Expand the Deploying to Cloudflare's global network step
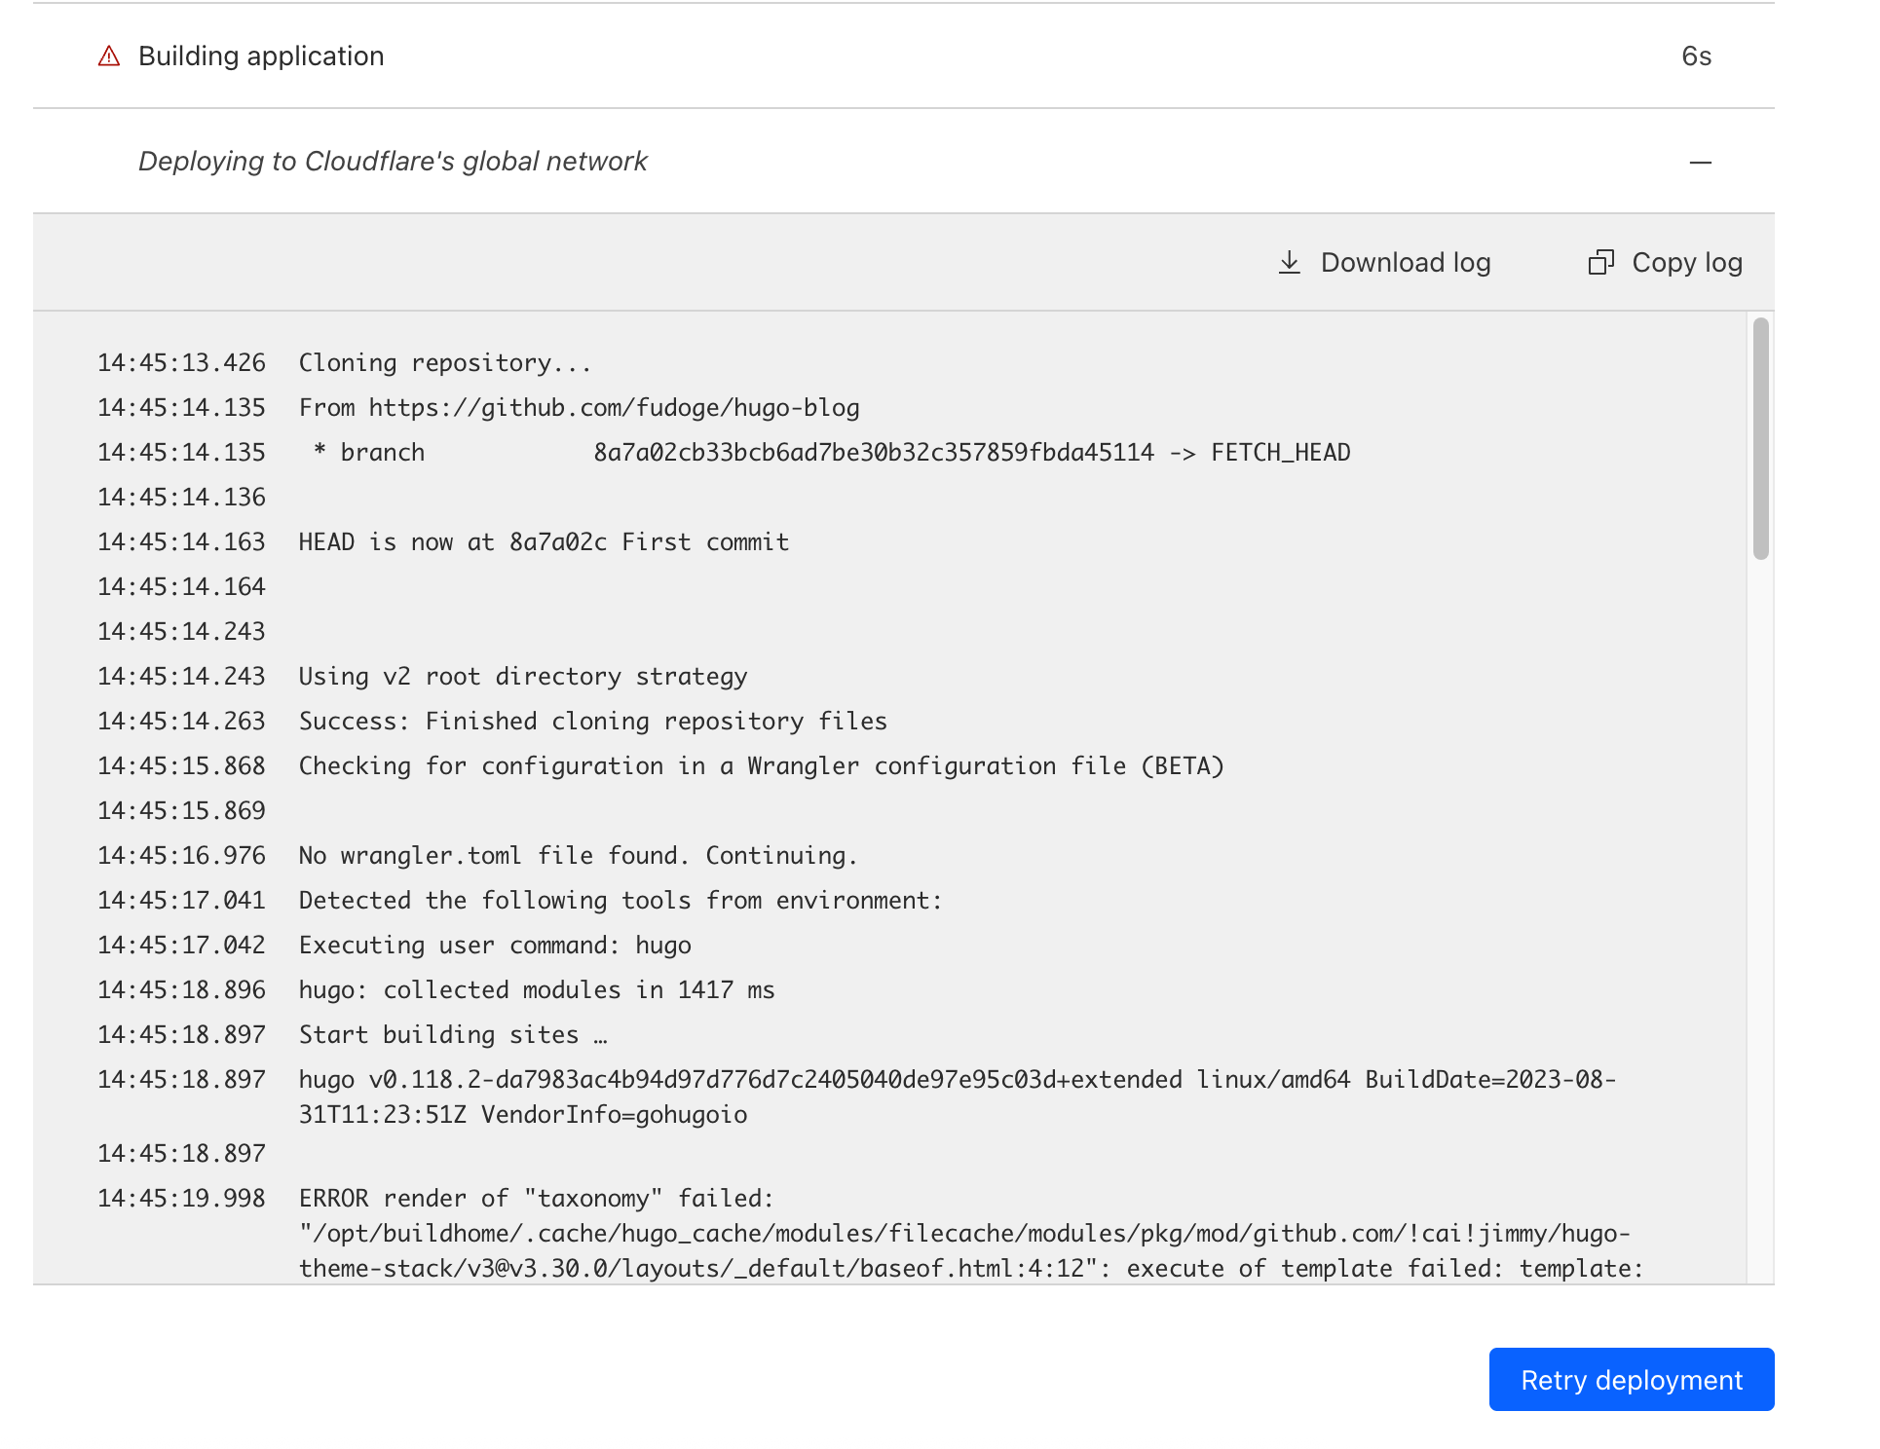 393,162
